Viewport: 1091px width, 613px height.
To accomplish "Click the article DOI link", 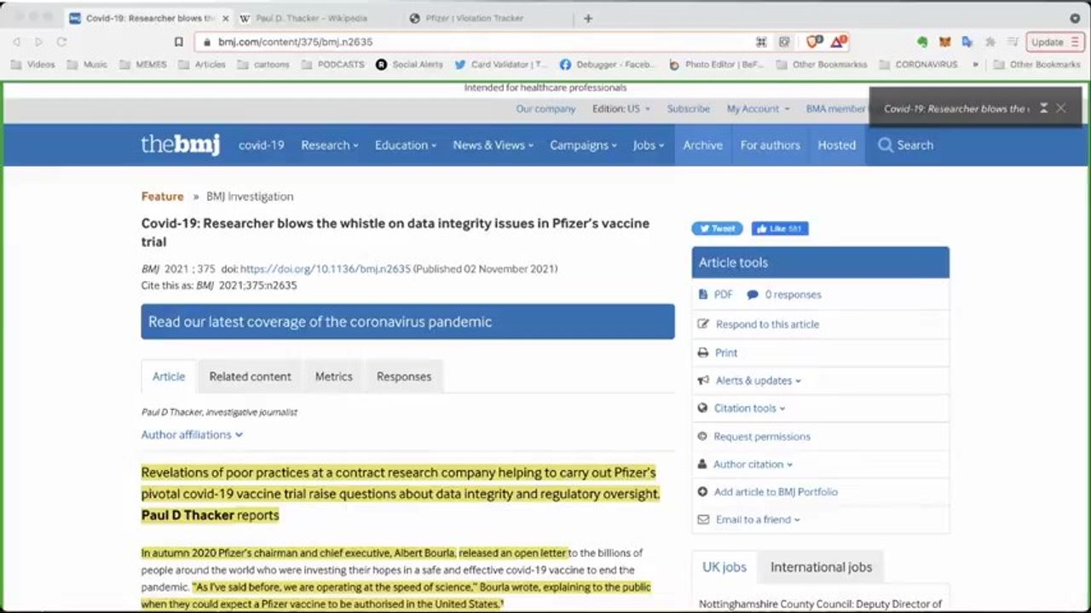I will pos(325,269).
